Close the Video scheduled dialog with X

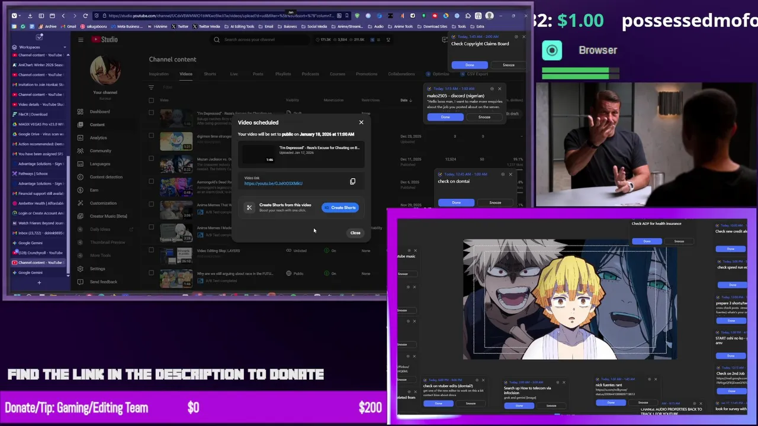coord(361,122)
